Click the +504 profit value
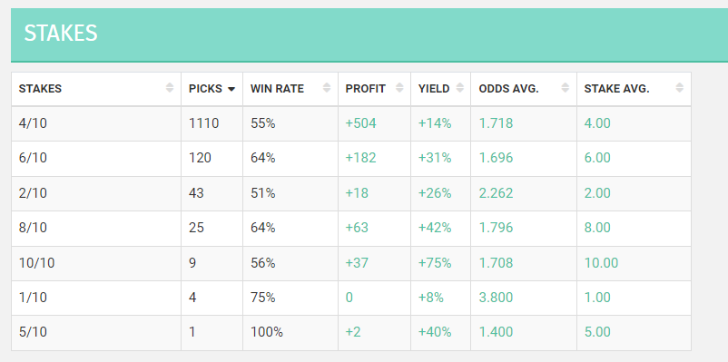 click(360, 123)
